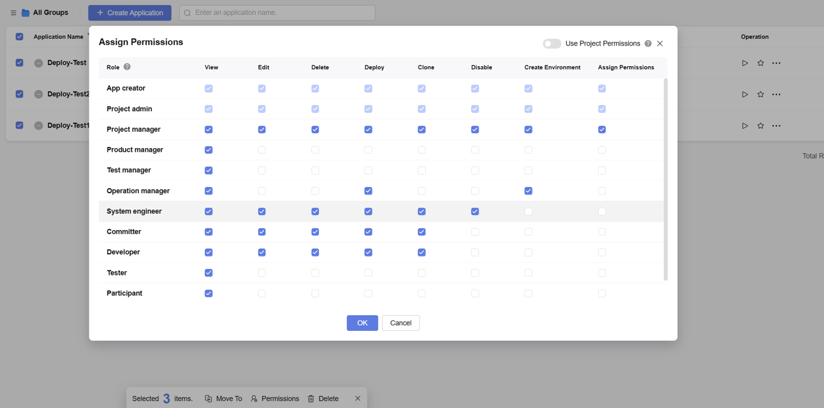Image resolution: width=824 pixels, height=408 pixels.
Task: Click the permissions table vertical scrollbar
Action: [666, 179]
